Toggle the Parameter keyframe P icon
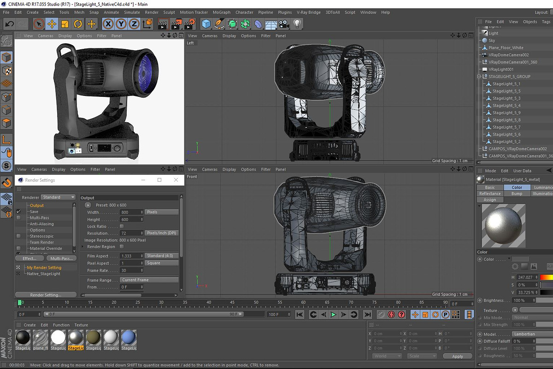This screenshot has height=369, width=553. click(445, 315)
